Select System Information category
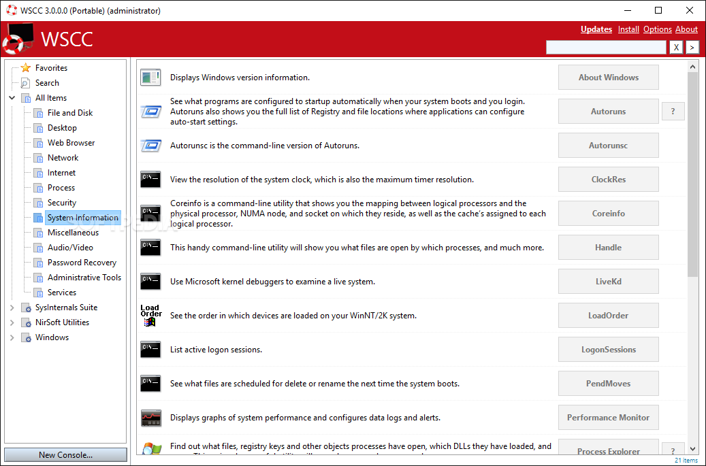This screenshot has width=706, height=466. coord(83,218)
